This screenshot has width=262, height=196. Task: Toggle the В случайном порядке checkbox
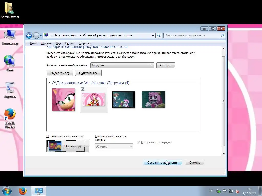click(139, 142)
